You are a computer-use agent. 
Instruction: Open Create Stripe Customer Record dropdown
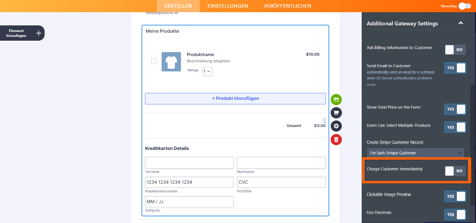[415, 153]
